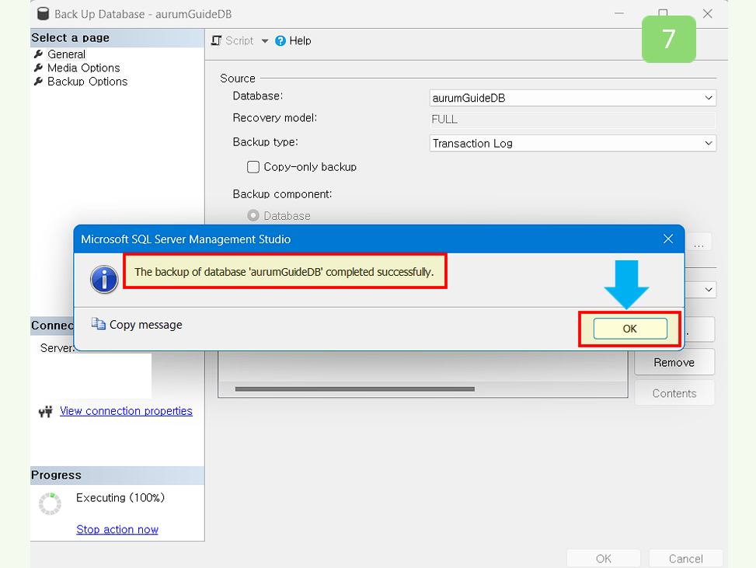
Task: Open View connection properties link
Action: coord(126,411)
